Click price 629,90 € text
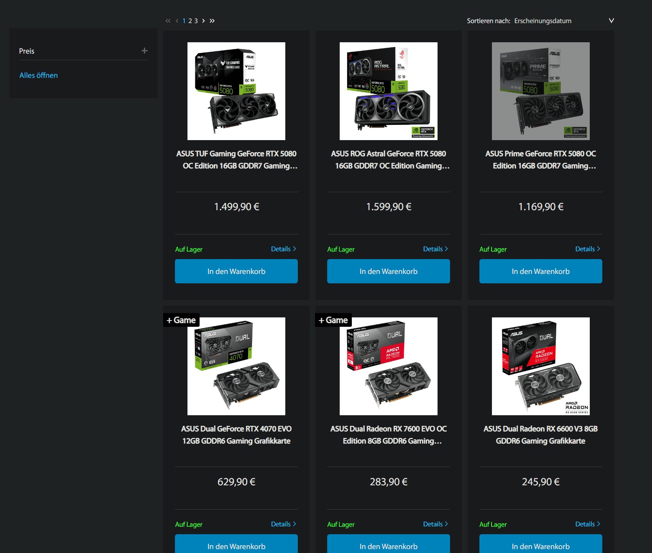This screenshot has height=553, width=652. [x=236, y=482]
